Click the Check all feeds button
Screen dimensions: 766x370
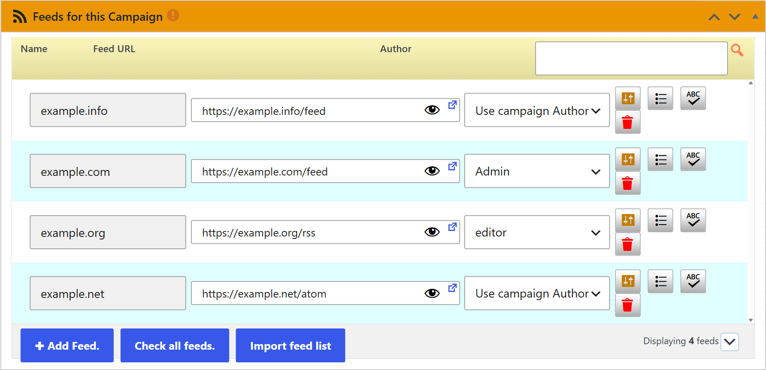pos(175,345)
